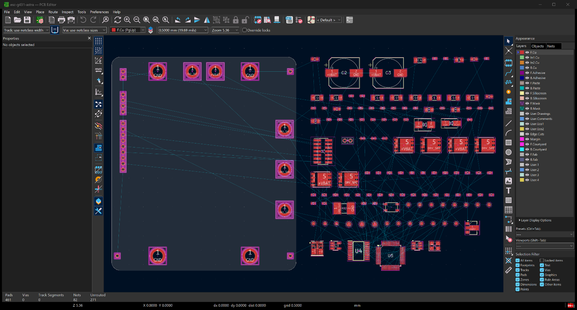This screenshot has width=577, height=310.
Task: Uncheck the Footprints selection filter
Action: (518, 265)
